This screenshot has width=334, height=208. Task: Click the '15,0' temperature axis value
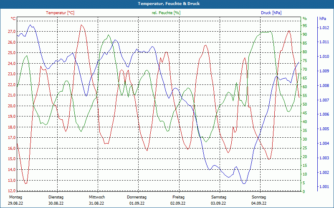click(12, 159)
